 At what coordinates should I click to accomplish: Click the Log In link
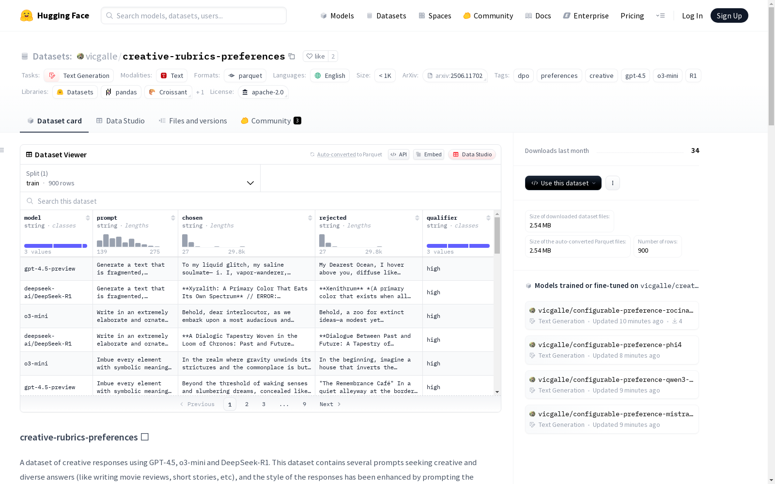pos(692,15)
